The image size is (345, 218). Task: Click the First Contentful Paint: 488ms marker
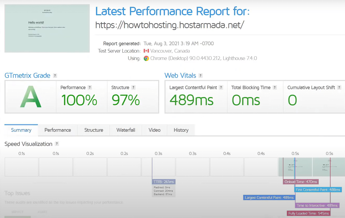318,190
